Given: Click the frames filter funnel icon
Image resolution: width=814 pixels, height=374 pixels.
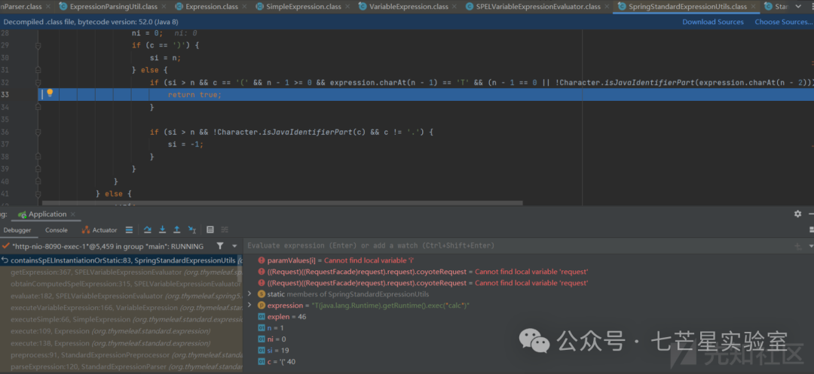Looking at the screenshot, I should click(x=220, y=246).
